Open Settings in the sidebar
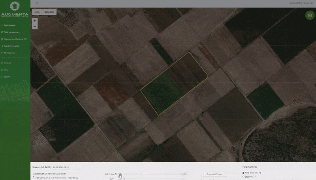This screenshot has width=316, height=180. pos(8,63)
